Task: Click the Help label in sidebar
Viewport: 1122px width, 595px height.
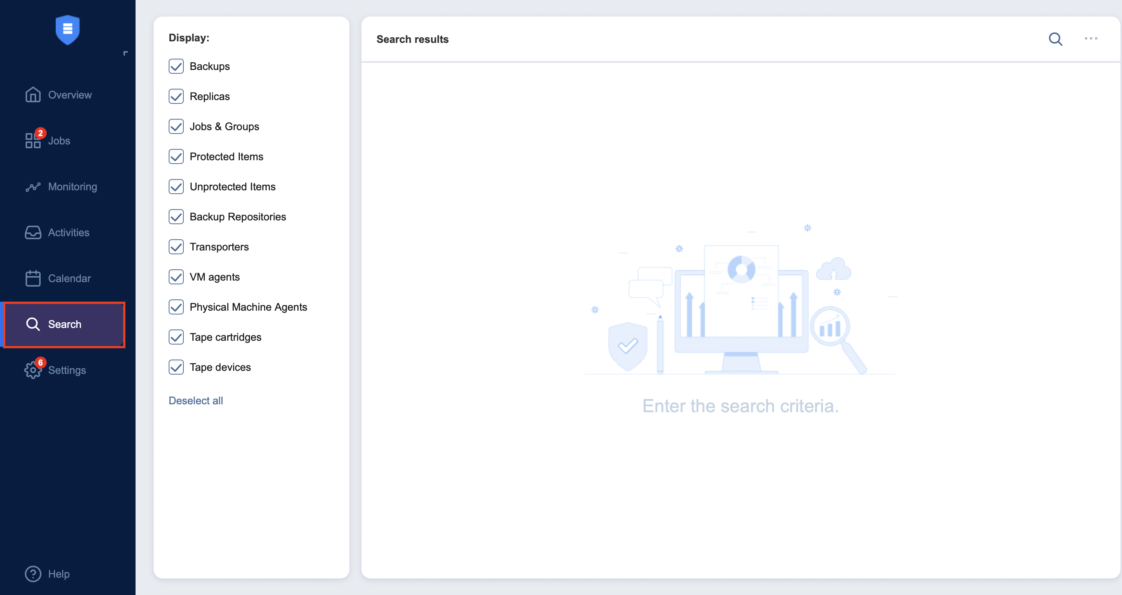Action: click(59, 574)
